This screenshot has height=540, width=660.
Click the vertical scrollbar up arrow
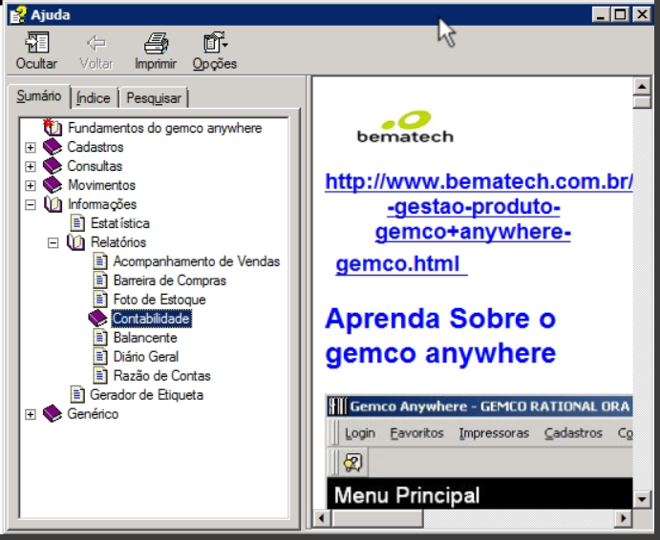pos(642,87)
